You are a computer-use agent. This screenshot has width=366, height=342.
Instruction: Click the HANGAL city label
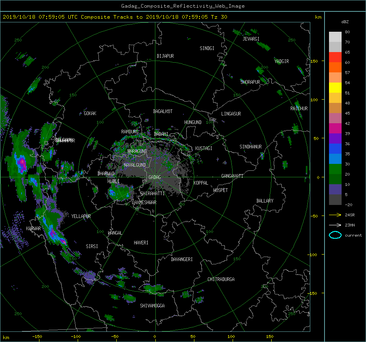115,233
